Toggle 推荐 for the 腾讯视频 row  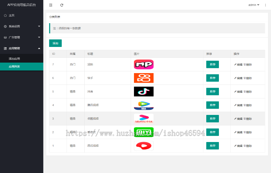(x=212, y=105)
